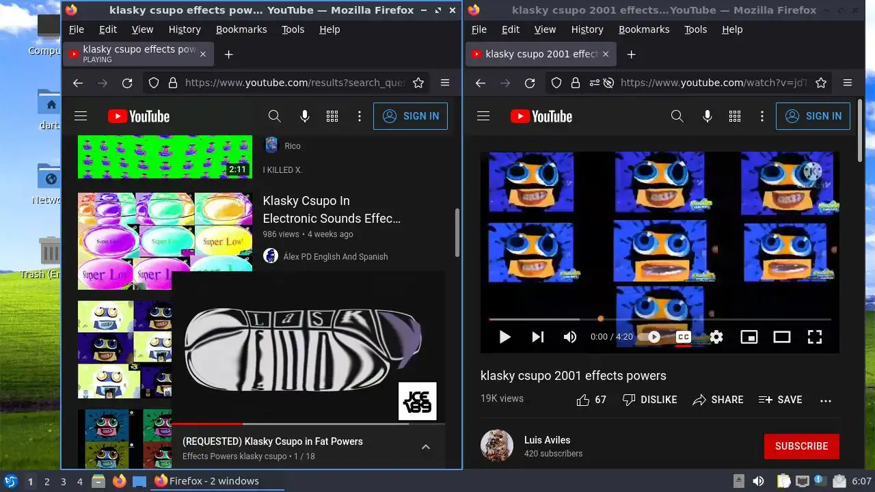Seek on the miniplayer progress bar
This screenshot has height=492, width=875.
[x=308, y=424]
